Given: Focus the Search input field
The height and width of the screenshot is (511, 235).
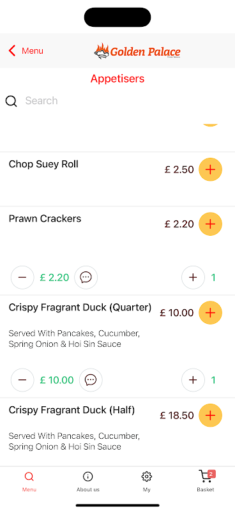Looking at the screenshot, I should (127, 101).
